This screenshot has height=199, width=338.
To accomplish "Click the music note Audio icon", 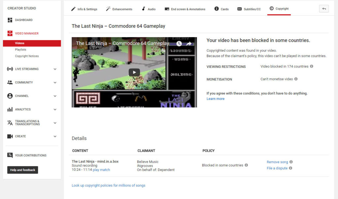I will pyautogui.click(x=144, y=9).
